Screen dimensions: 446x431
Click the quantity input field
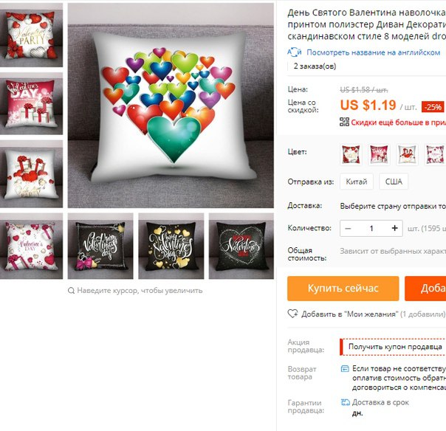pyautogui.click(x=371, y=228)
